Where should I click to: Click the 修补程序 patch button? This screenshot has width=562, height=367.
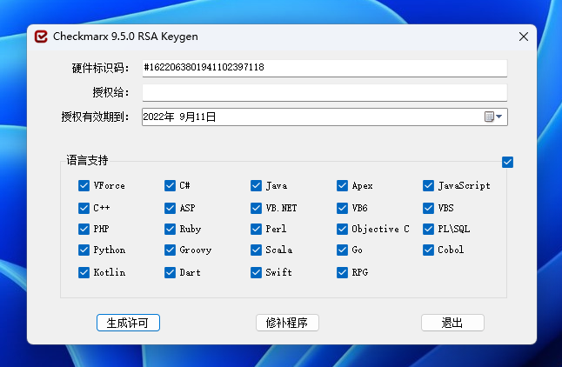pos(287,323)
